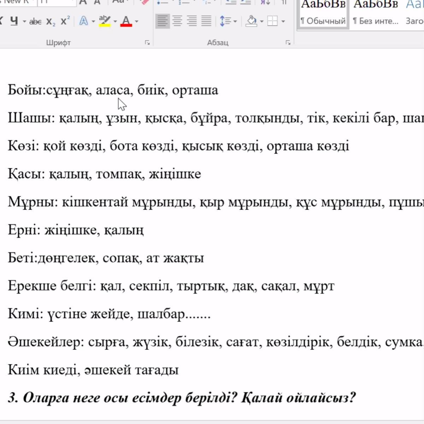This screenshot has height=424, width=424.
Task: Apply the Без инте... style
Action: pyautogui.click(x=376, y=13)
